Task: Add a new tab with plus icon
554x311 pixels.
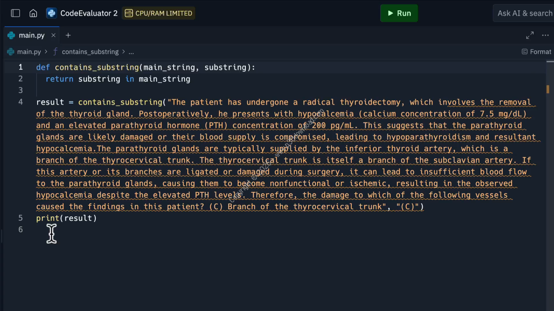Action: tap(68, 35)
